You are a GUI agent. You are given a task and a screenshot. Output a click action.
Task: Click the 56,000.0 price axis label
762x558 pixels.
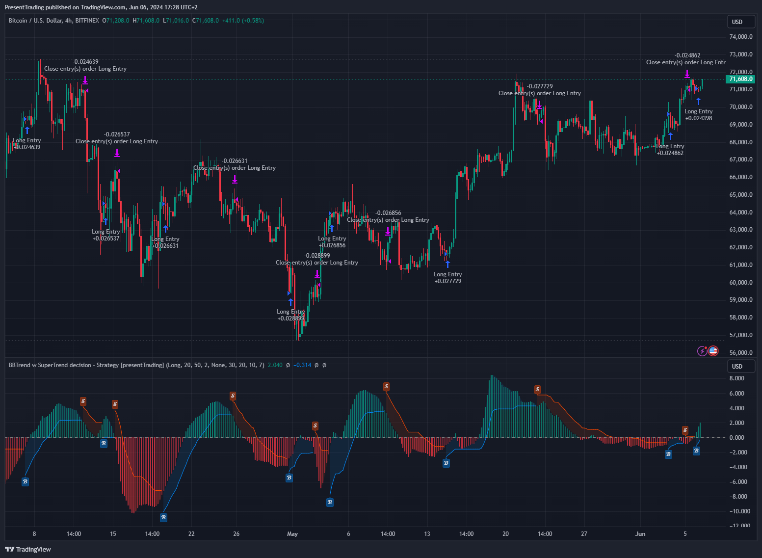pos(741,353)
